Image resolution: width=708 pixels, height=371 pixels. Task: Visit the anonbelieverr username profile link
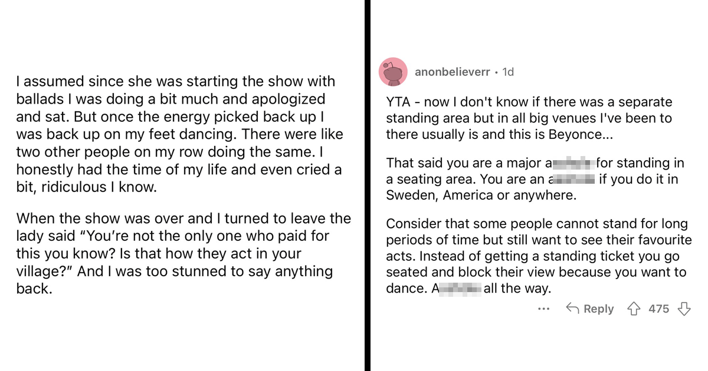[x=452, y=72]
